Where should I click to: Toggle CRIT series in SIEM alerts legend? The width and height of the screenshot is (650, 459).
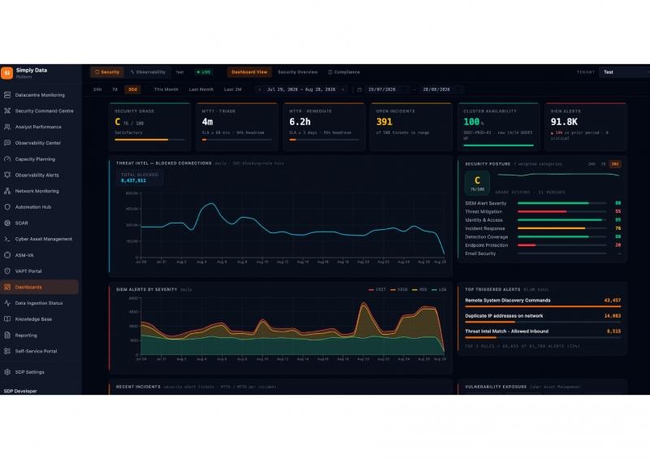pos(377,290)
